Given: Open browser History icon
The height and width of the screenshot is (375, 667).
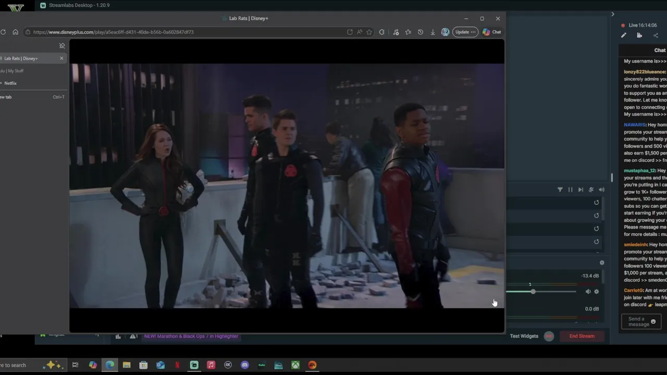Looking at the screenshot, I should coord(421,32).
